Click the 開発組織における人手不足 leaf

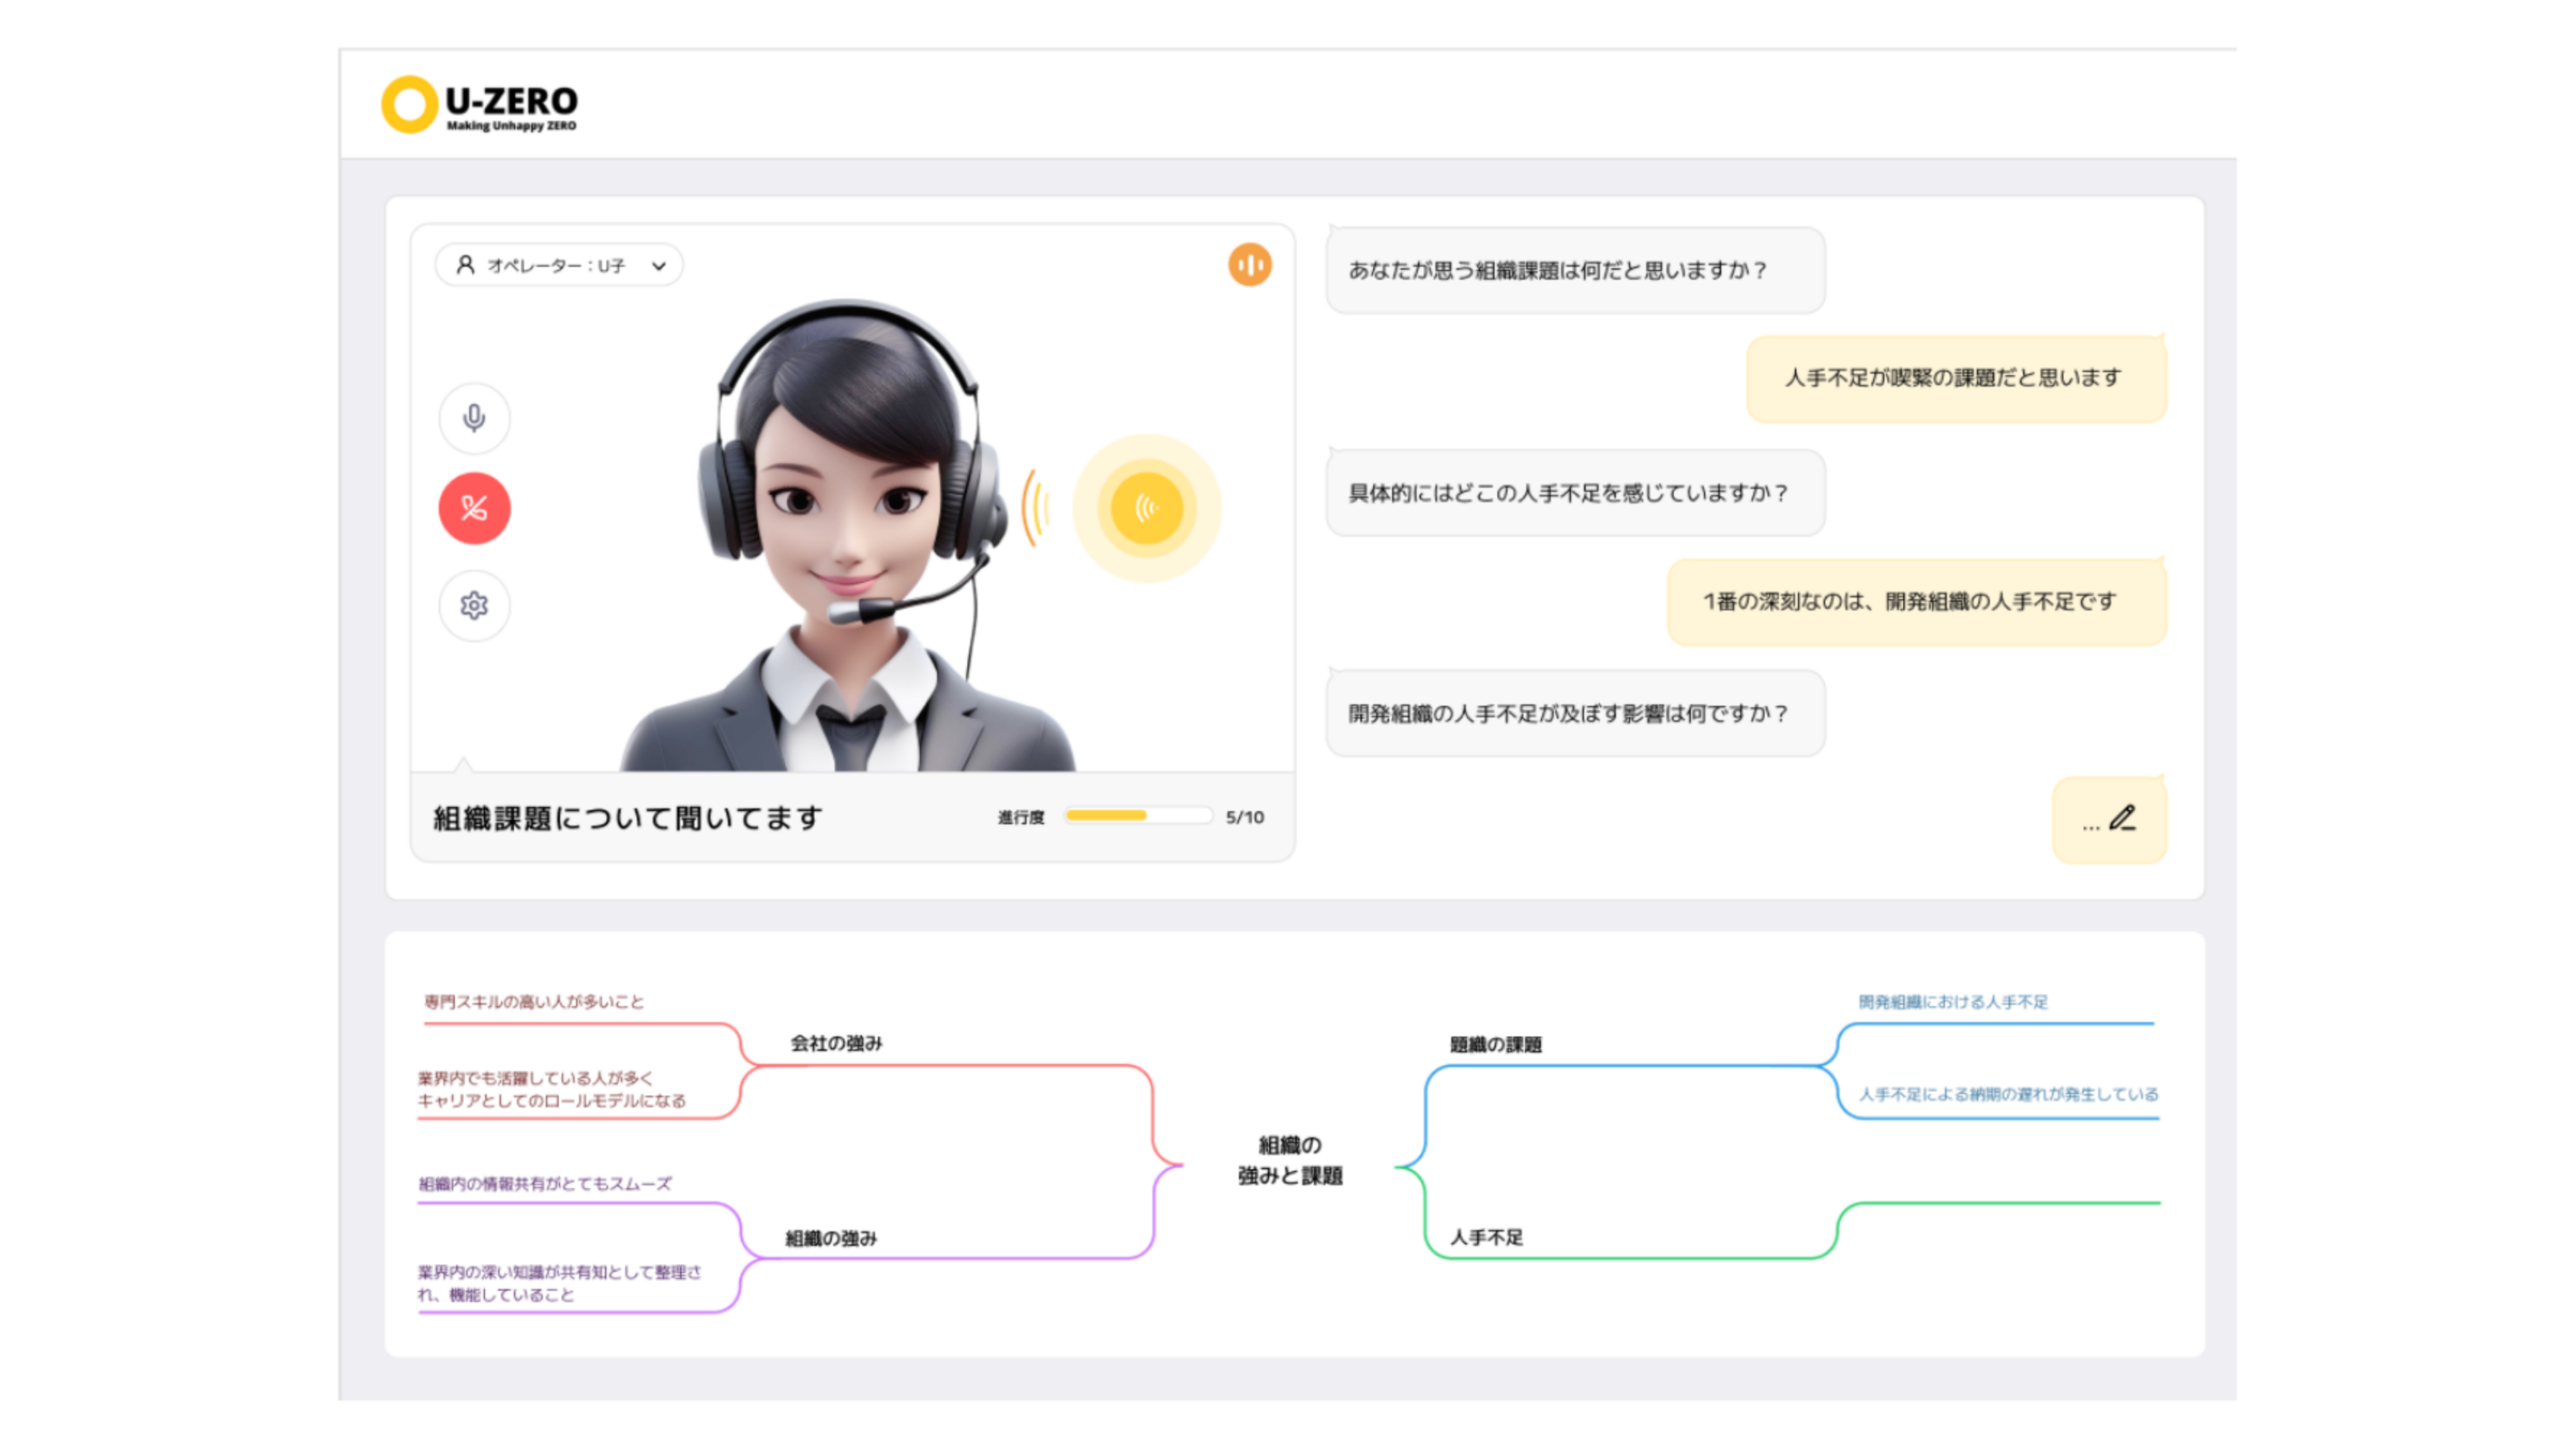click(x=1952, y=1002)
